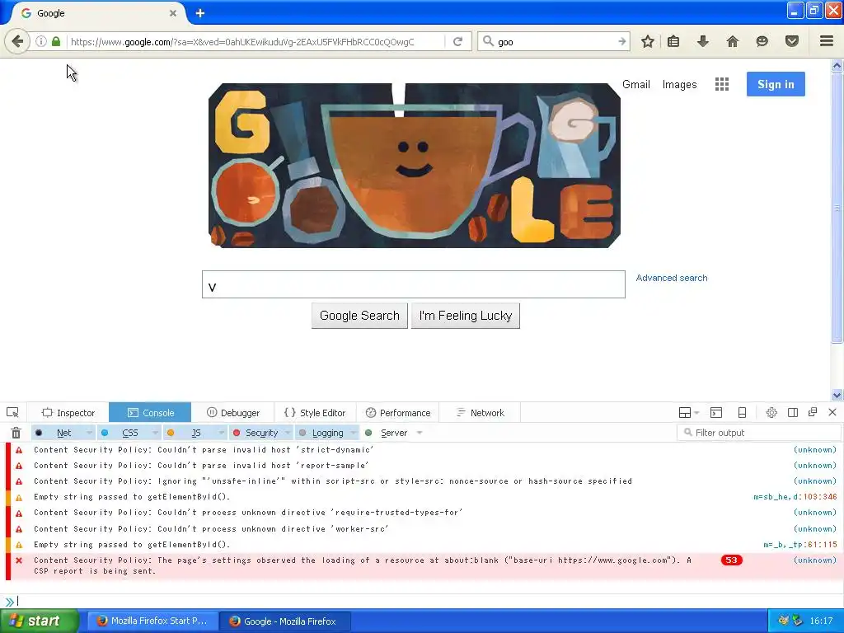Submit search with the search bar arrow
Image resolution: width=844 pixels, height=633 pixels.
pos(621,41)
